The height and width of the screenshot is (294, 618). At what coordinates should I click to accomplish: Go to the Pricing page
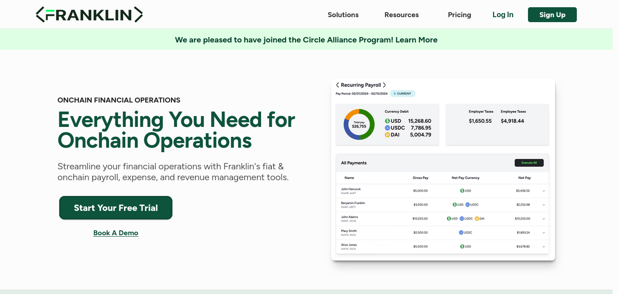459,15
